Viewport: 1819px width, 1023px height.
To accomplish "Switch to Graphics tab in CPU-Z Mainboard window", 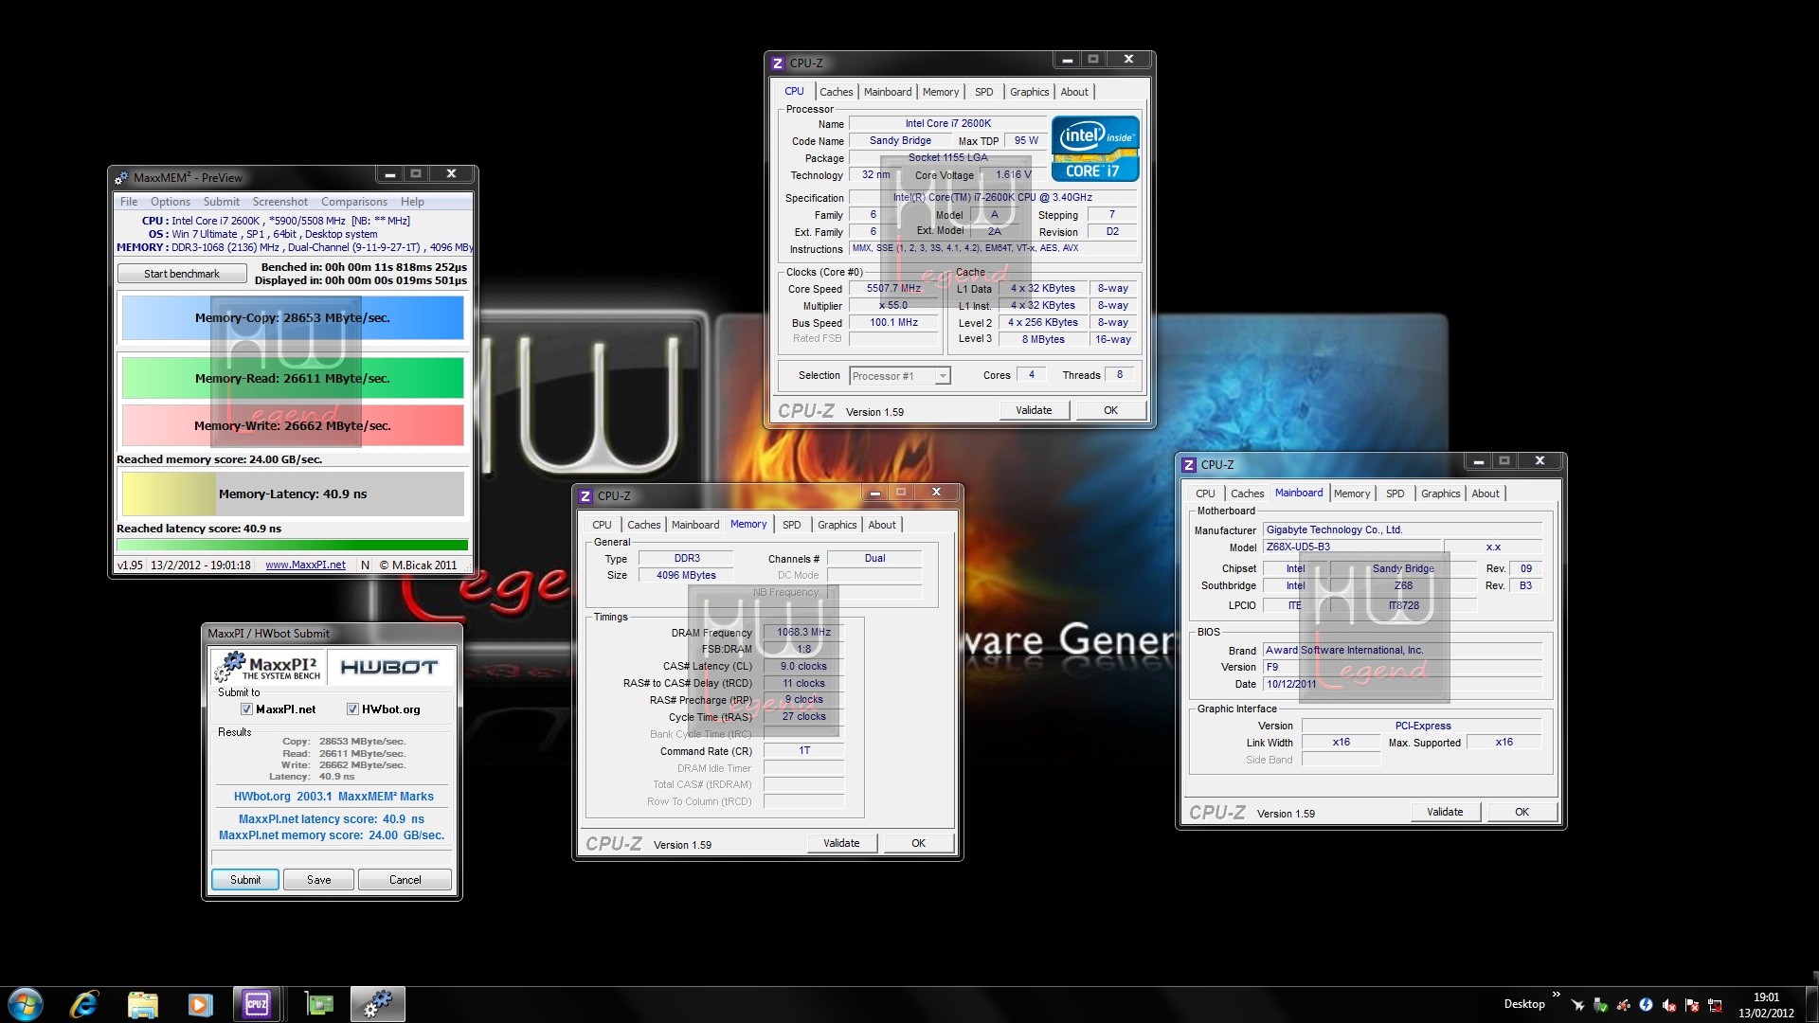I will click(1441, 494).
